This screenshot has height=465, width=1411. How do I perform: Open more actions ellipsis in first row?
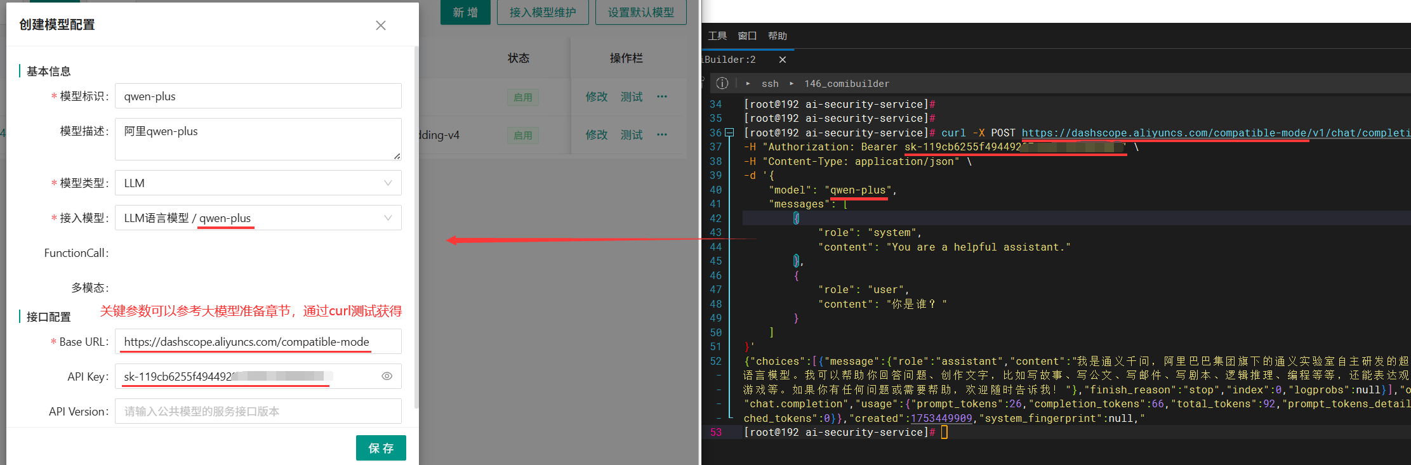point(662,96)
